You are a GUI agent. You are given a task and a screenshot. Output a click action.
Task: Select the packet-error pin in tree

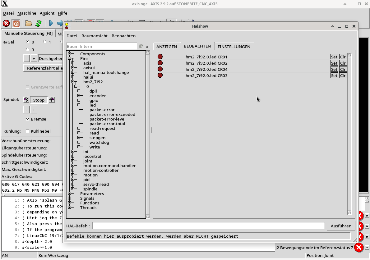point(102,110)
